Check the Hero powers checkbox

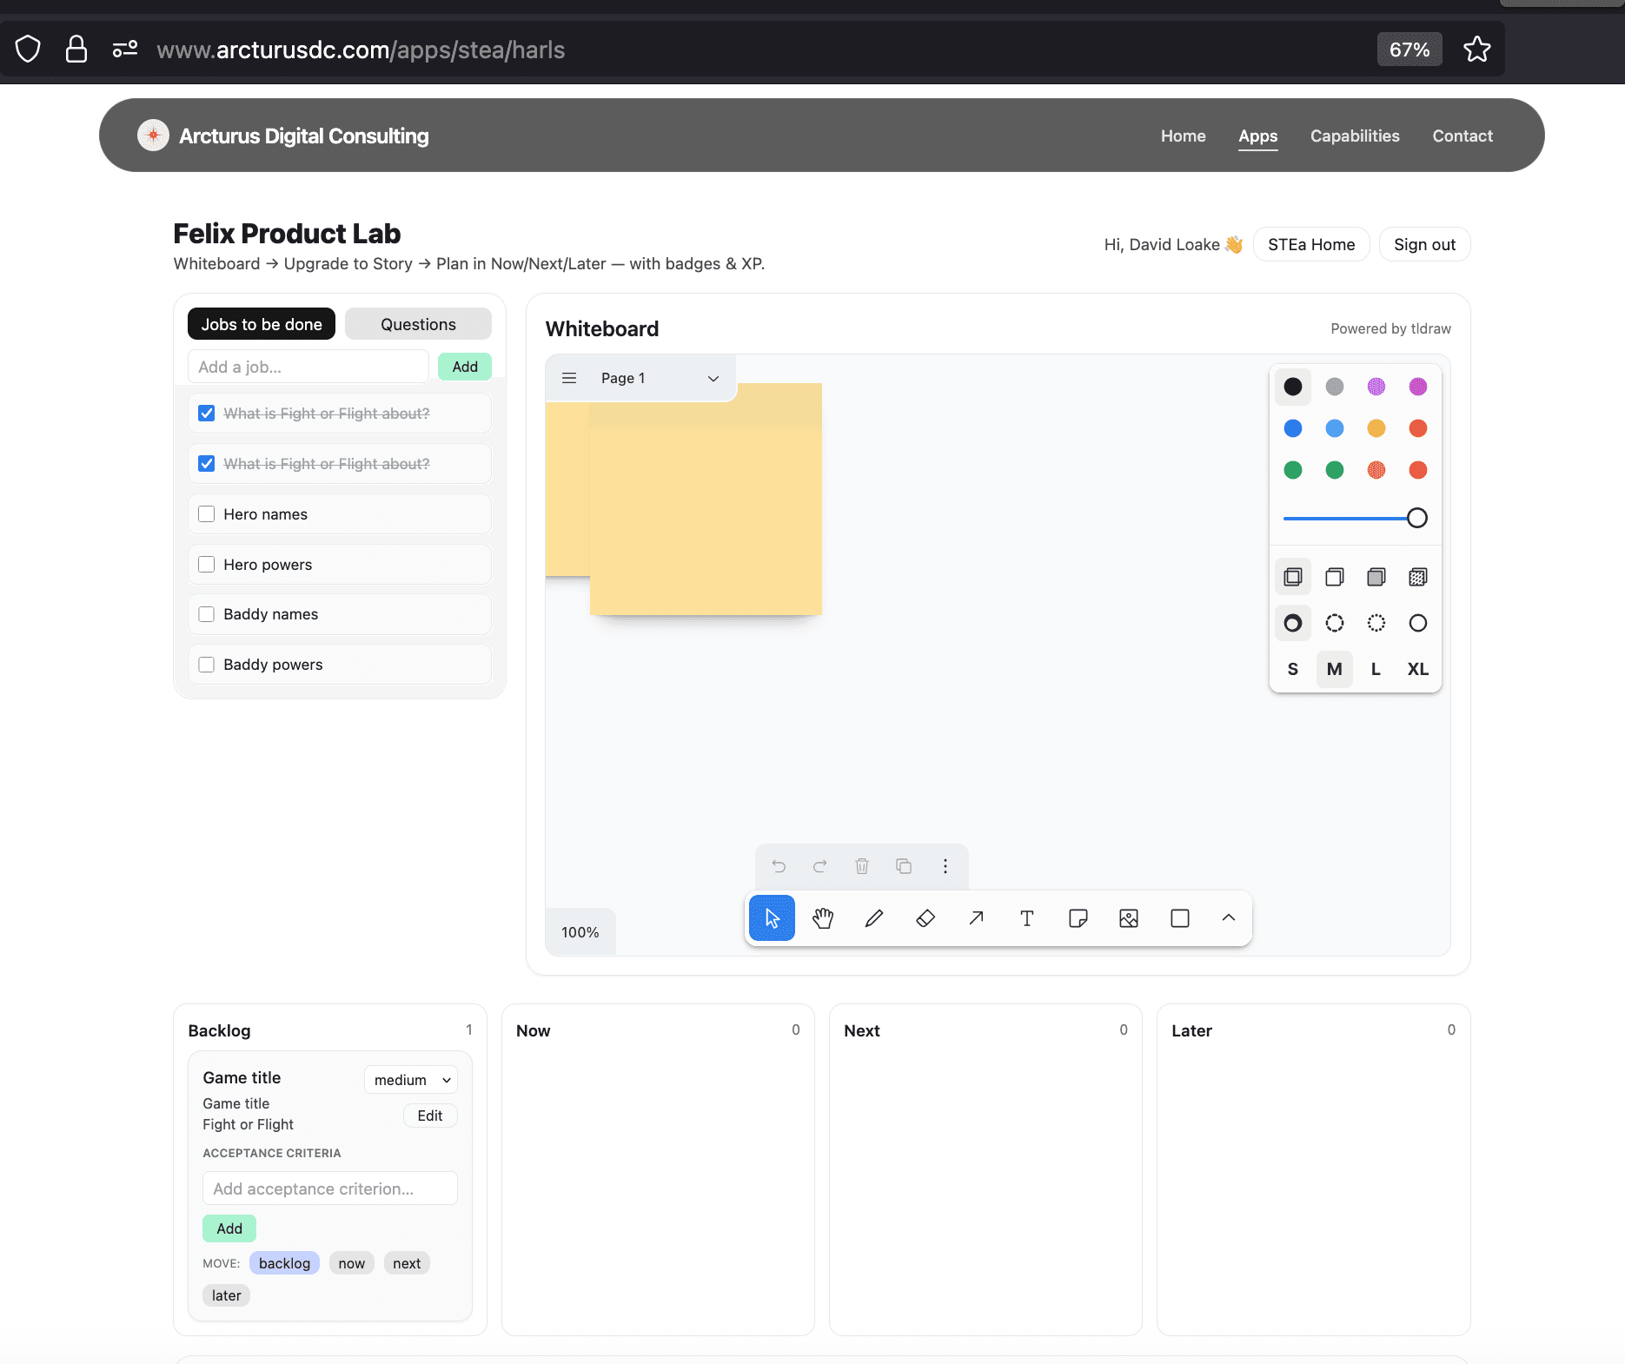click(x=207, y=565)
